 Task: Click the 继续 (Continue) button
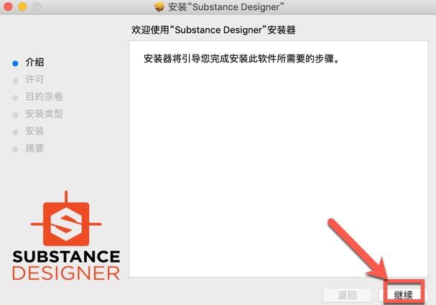(x=403, y=295)
